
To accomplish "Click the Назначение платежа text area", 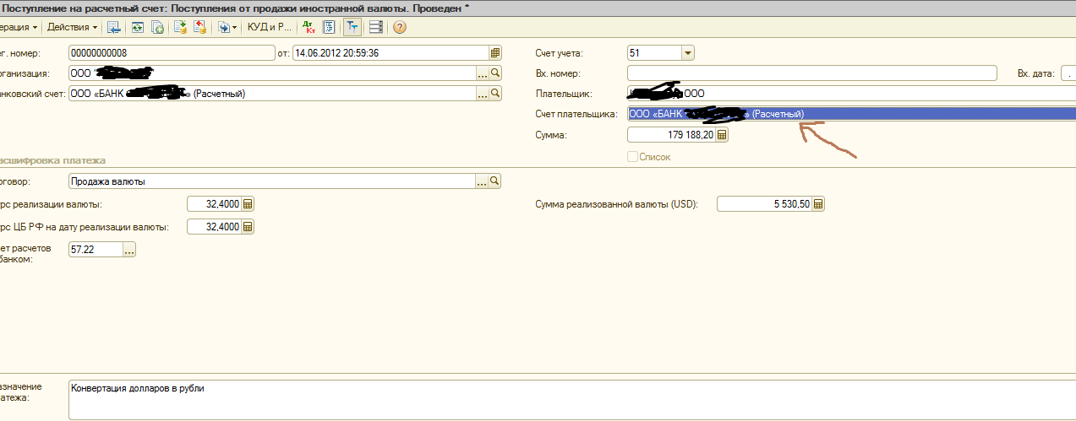I will tap(566, 398).
